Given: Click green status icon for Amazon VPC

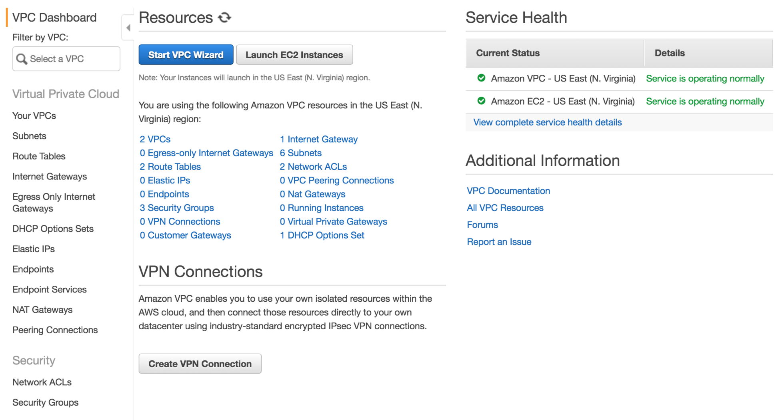Looking at the screenshot, I should pos(481,78).
